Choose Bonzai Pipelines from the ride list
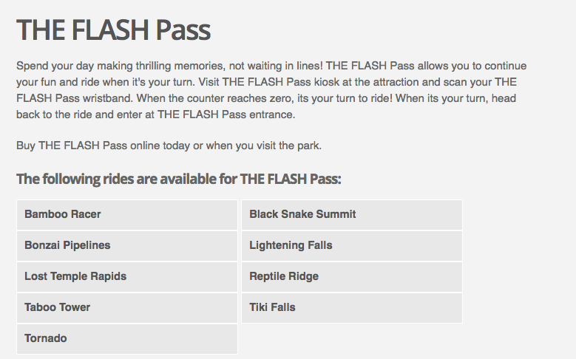 click(127, 246)
